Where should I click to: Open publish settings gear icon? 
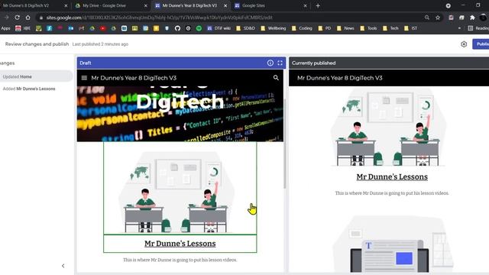464,44
